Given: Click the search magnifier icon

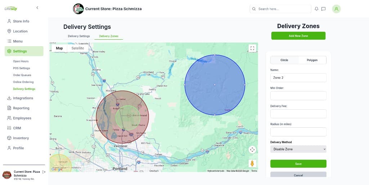Looking at the screenshot, I should 254,9.
